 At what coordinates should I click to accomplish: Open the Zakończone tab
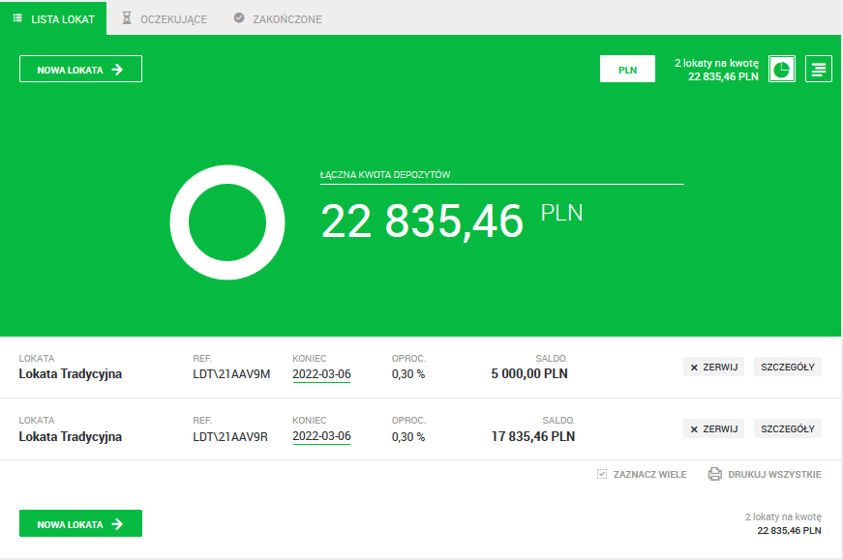point(278,18)
